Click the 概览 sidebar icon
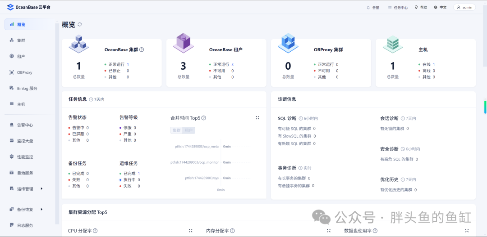Screen dimensions: 487x237 [x=12, y=24]
